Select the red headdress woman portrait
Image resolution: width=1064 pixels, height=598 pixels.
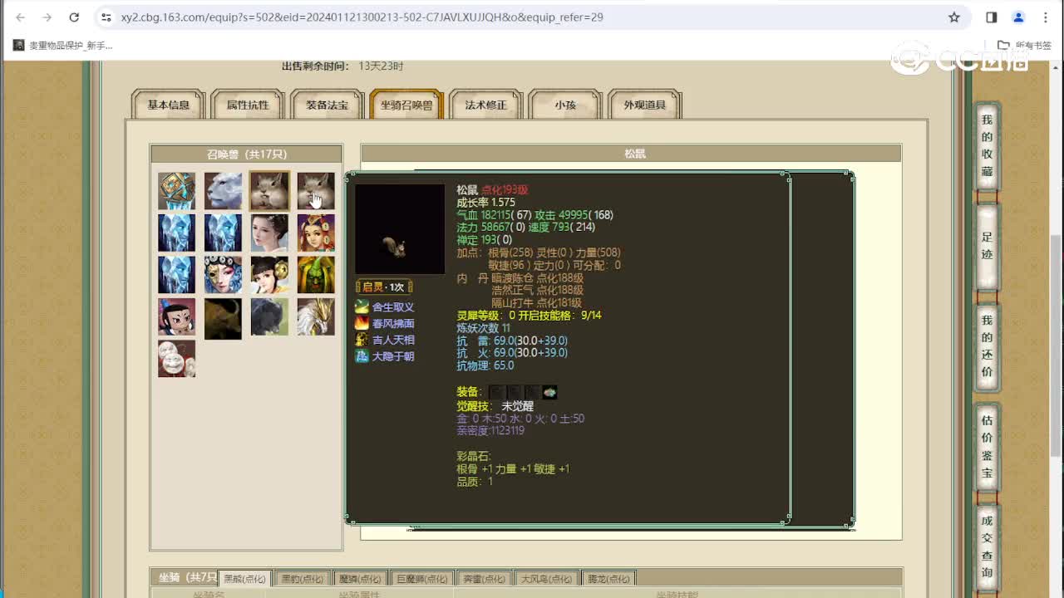(317, 233)
